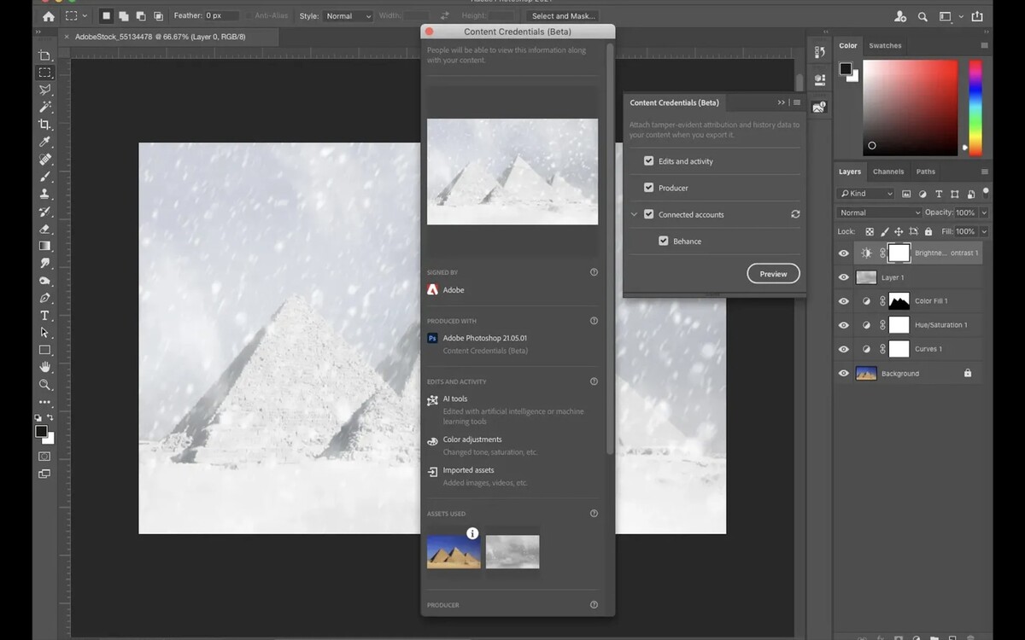Hide the Hue/Saturation 1 layer
This screenshot has height=640, width=1025.
pyautogui.click(x=844, y=325)
